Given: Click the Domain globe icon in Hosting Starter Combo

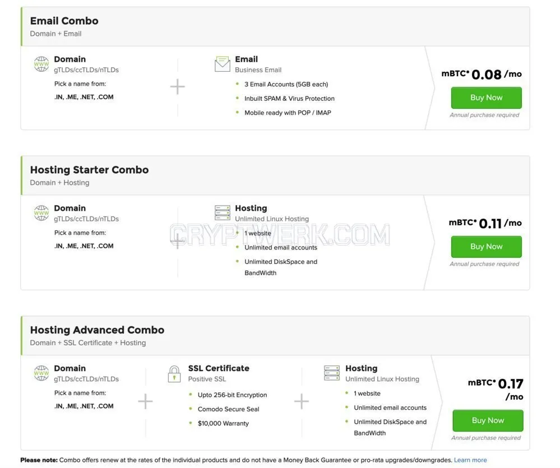Looking at the screenshot, I should [x=41, y=213].
